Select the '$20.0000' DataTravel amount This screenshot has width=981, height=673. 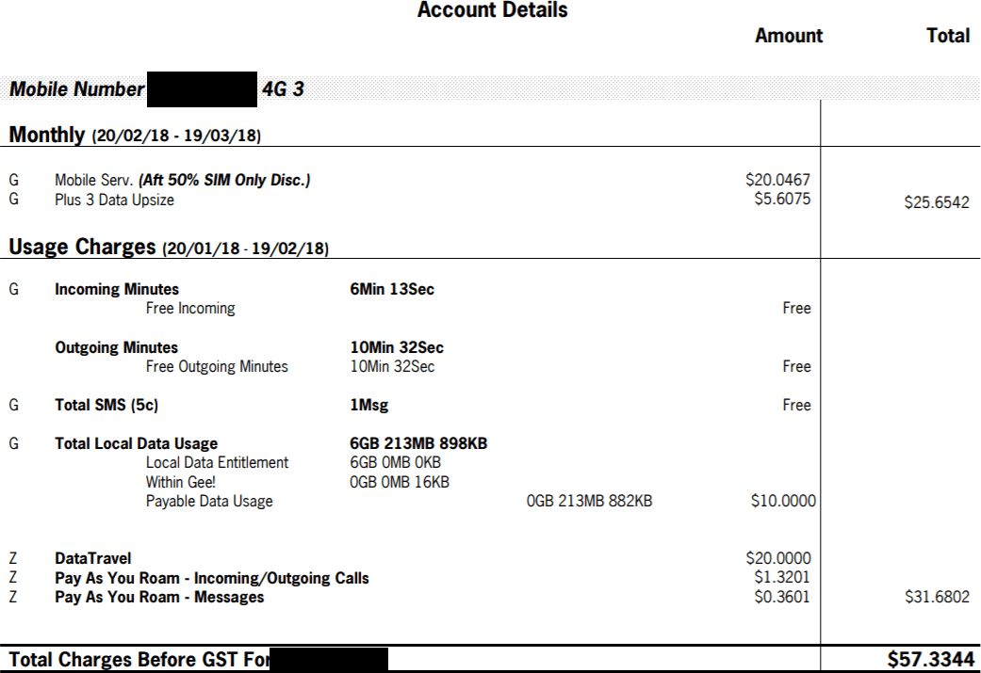coord(778,558)
